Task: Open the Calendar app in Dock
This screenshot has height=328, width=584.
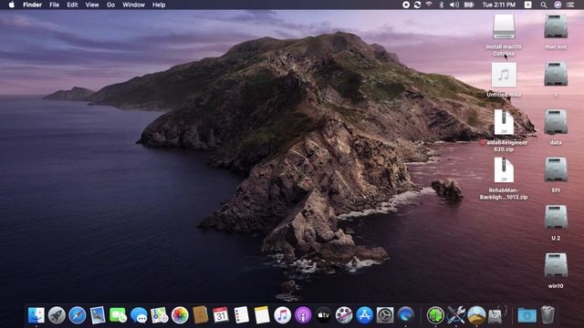Action: click(x=221, y=315)
